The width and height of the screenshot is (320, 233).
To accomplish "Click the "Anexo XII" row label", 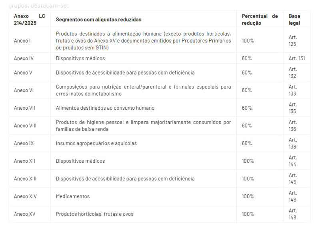I will [x=24, y=161].
